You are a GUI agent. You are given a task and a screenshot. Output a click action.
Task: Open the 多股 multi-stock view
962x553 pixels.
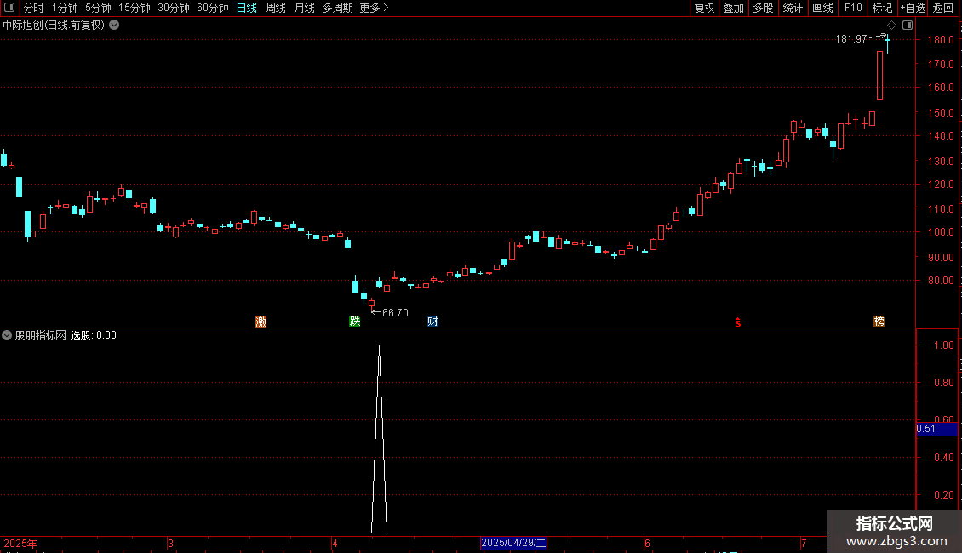point(763,8)
